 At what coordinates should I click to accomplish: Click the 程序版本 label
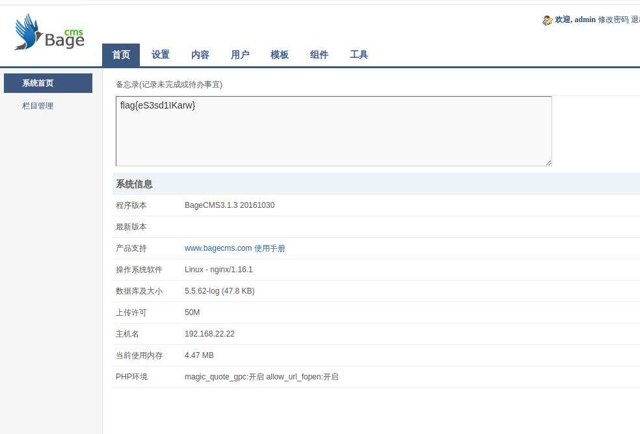[131, 205]
